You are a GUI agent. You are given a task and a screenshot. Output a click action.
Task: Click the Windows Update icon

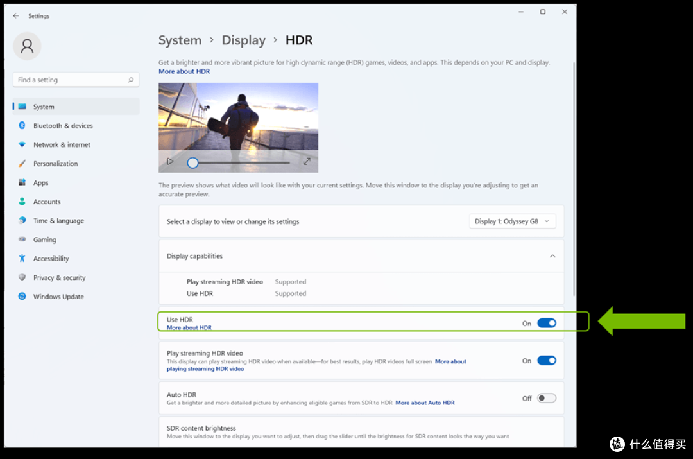point(22,297)
